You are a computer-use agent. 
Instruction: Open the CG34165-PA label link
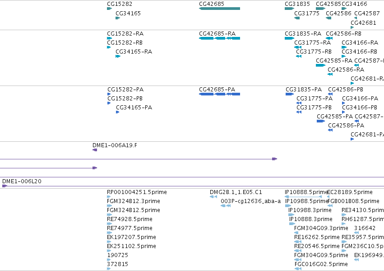click(x=134, y=107)
